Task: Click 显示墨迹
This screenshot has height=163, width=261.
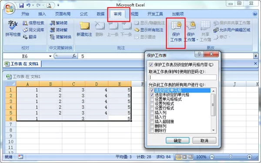Action: tap(145, 37)
